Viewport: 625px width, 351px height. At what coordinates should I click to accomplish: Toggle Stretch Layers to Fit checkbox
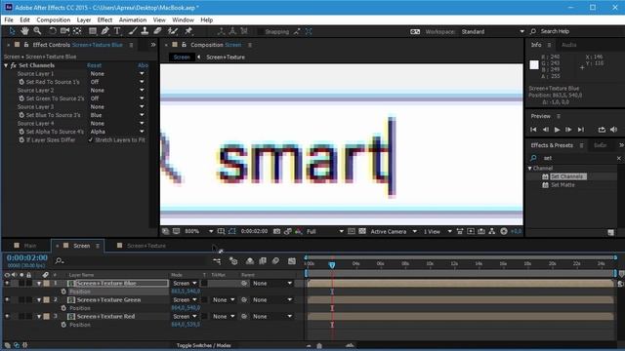(x=91, y=140)
